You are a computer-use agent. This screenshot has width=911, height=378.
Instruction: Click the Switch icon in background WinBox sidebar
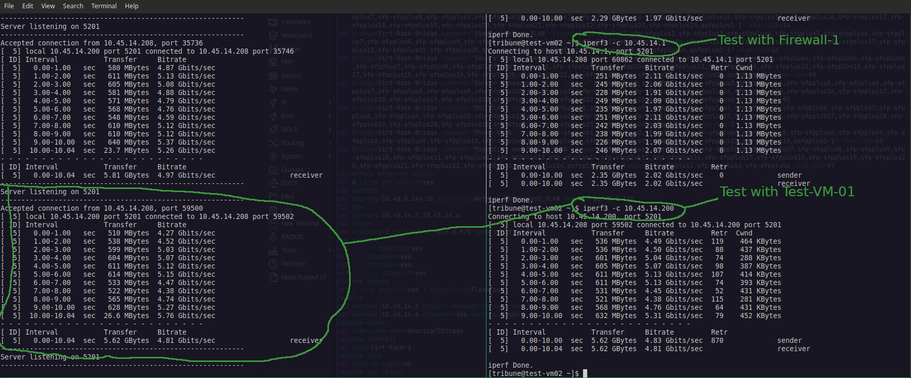point(273,75)
